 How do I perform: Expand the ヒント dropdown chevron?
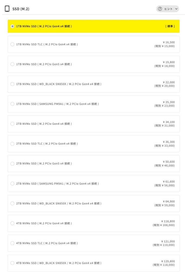click(176, 9)
